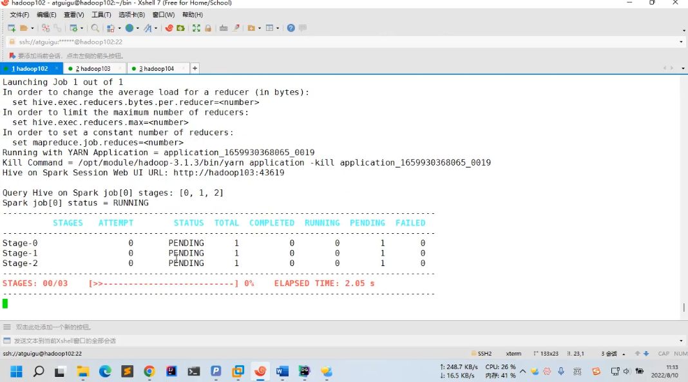Open the 查看(V) menu
The height and width of the screenshot is (382, 688).
pos(73,15)
